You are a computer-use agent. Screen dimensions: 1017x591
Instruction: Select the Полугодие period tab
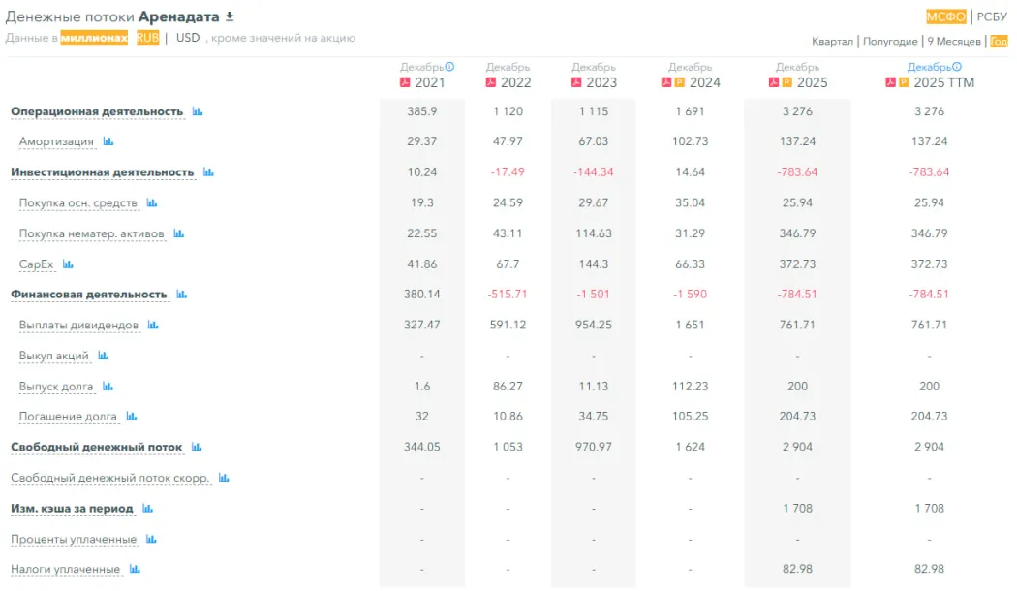(x=889, y=42)
